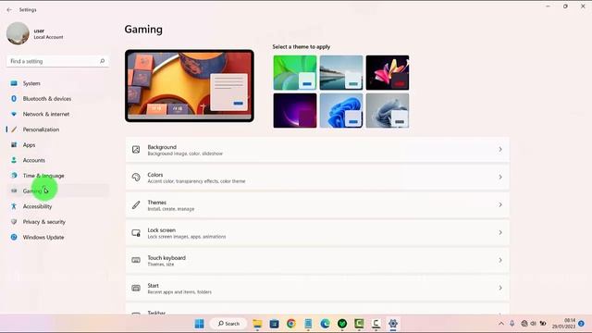Screen dimensions: 592x333
Task: Launch Google Chrome from the taskbar
Action: pyautogui.click(x=291, y=324)
